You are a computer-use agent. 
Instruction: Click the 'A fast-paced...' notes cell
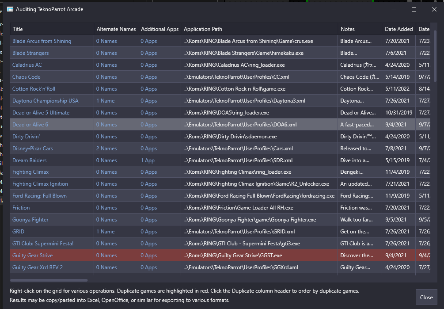click(360, 124)
